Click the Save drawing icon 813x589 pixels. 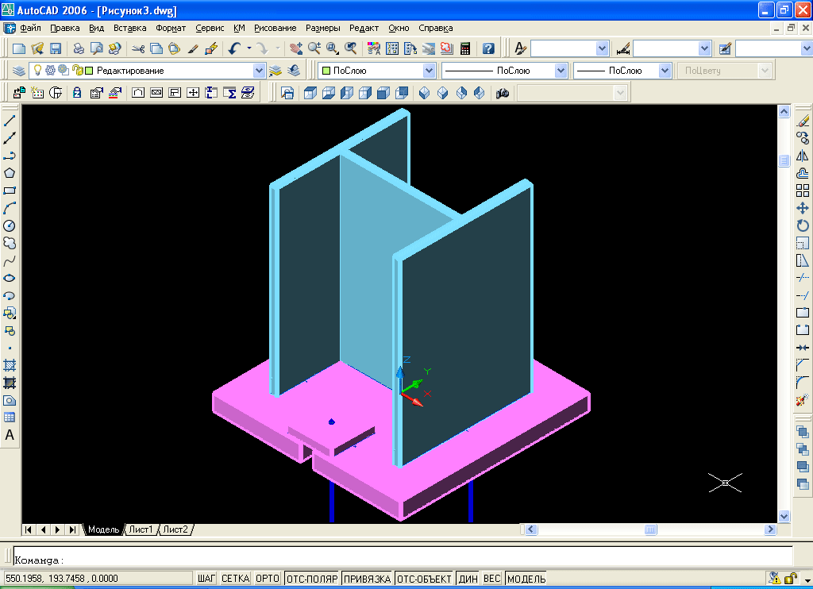click(56, 48)
